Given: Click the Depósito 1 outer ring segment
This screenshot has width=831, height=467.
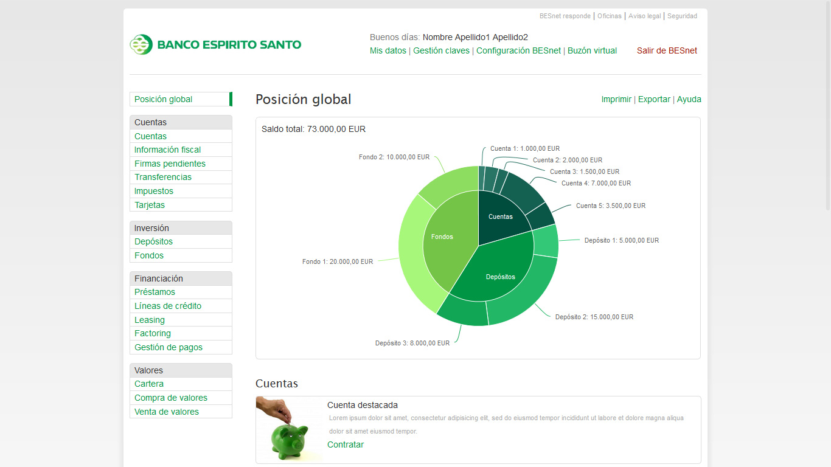Looking at the screenshot, I should coord(546,241).
